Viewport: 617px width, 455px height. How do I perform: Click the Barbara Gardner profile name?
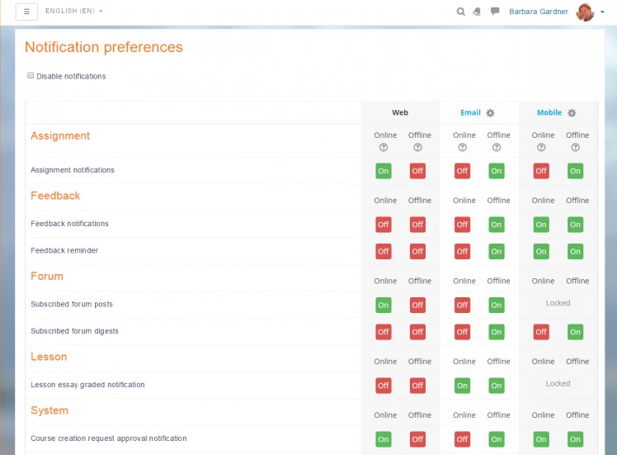(539, 12)
